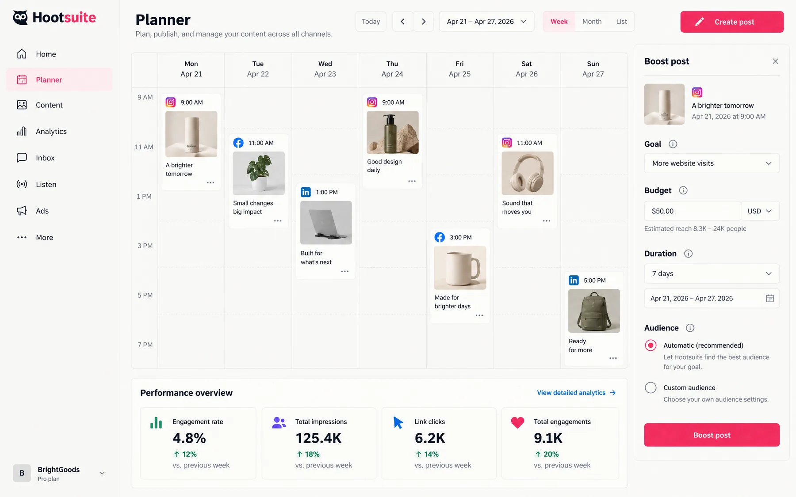The width and height of the screenshot is (796, 497).
Task: Open options for A brighter tomorrow post
Action: point(210,182)
